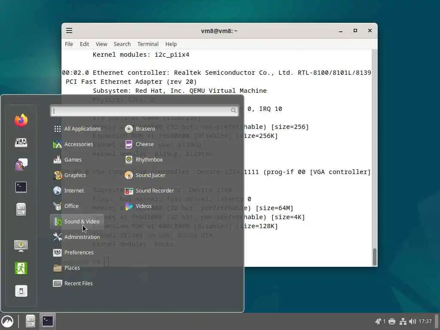Open the Files launcher on bottom panel
Screen dimensions: 440x330
click(31, 321)
